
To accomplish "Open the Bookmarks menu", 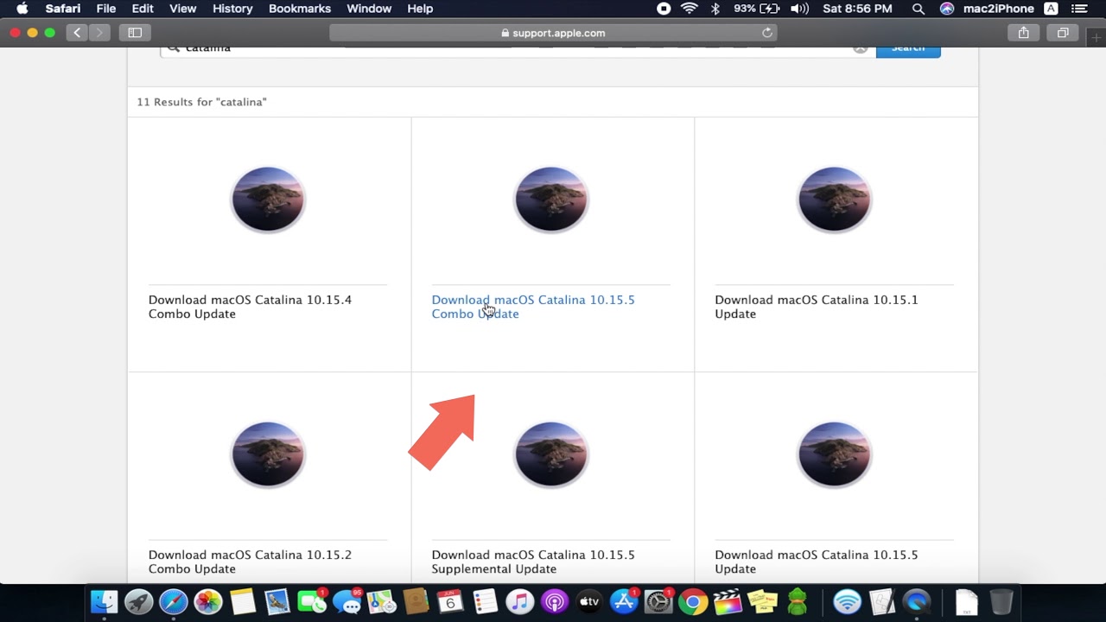I will [x=300, y=9].
